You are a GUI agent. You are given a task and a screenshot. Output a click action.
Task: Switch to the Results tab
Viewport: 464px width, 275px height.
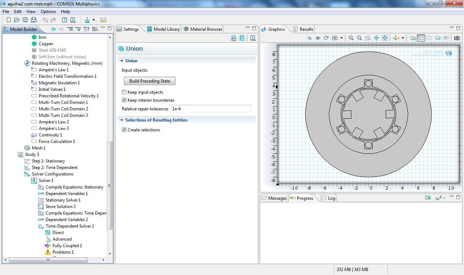tap(306, 29)
